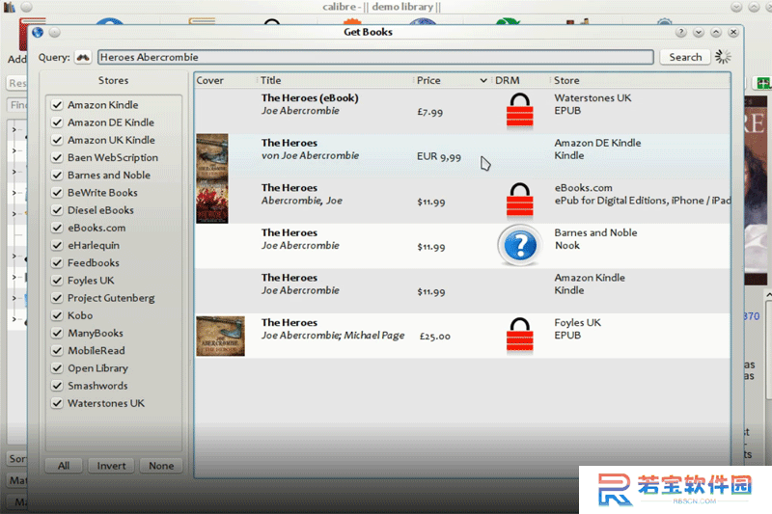Click the Query field containing Heroes Abercrombie
The image size is (772, 514).
pos(375,58)
